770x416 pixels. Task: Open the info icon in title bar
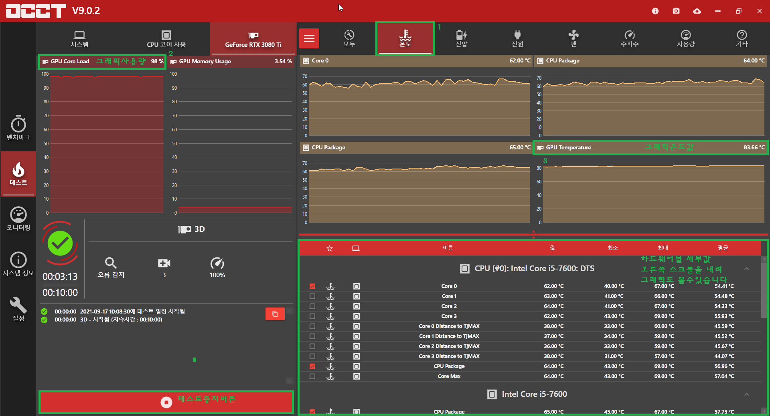[655, 11]
